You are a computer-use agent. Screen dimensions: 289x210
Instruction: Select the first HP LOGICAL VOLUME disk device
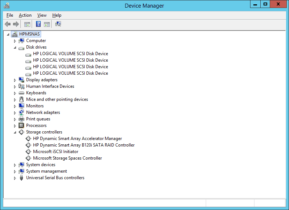tap(71, 54)
